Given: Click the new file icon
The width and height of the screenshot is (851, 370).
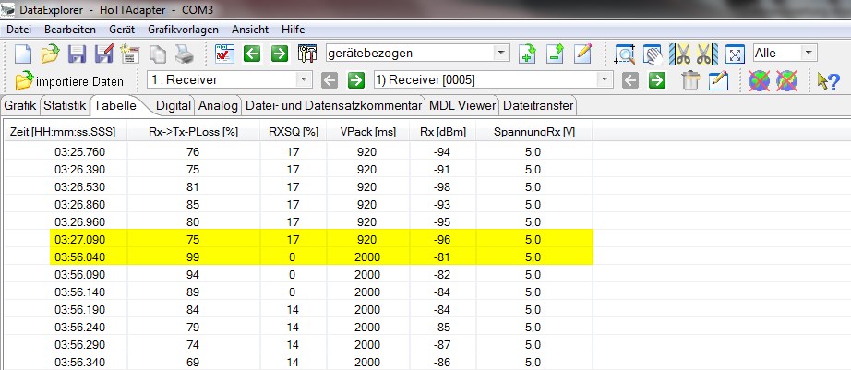Looking at the screenshot, I should [23, 54].
